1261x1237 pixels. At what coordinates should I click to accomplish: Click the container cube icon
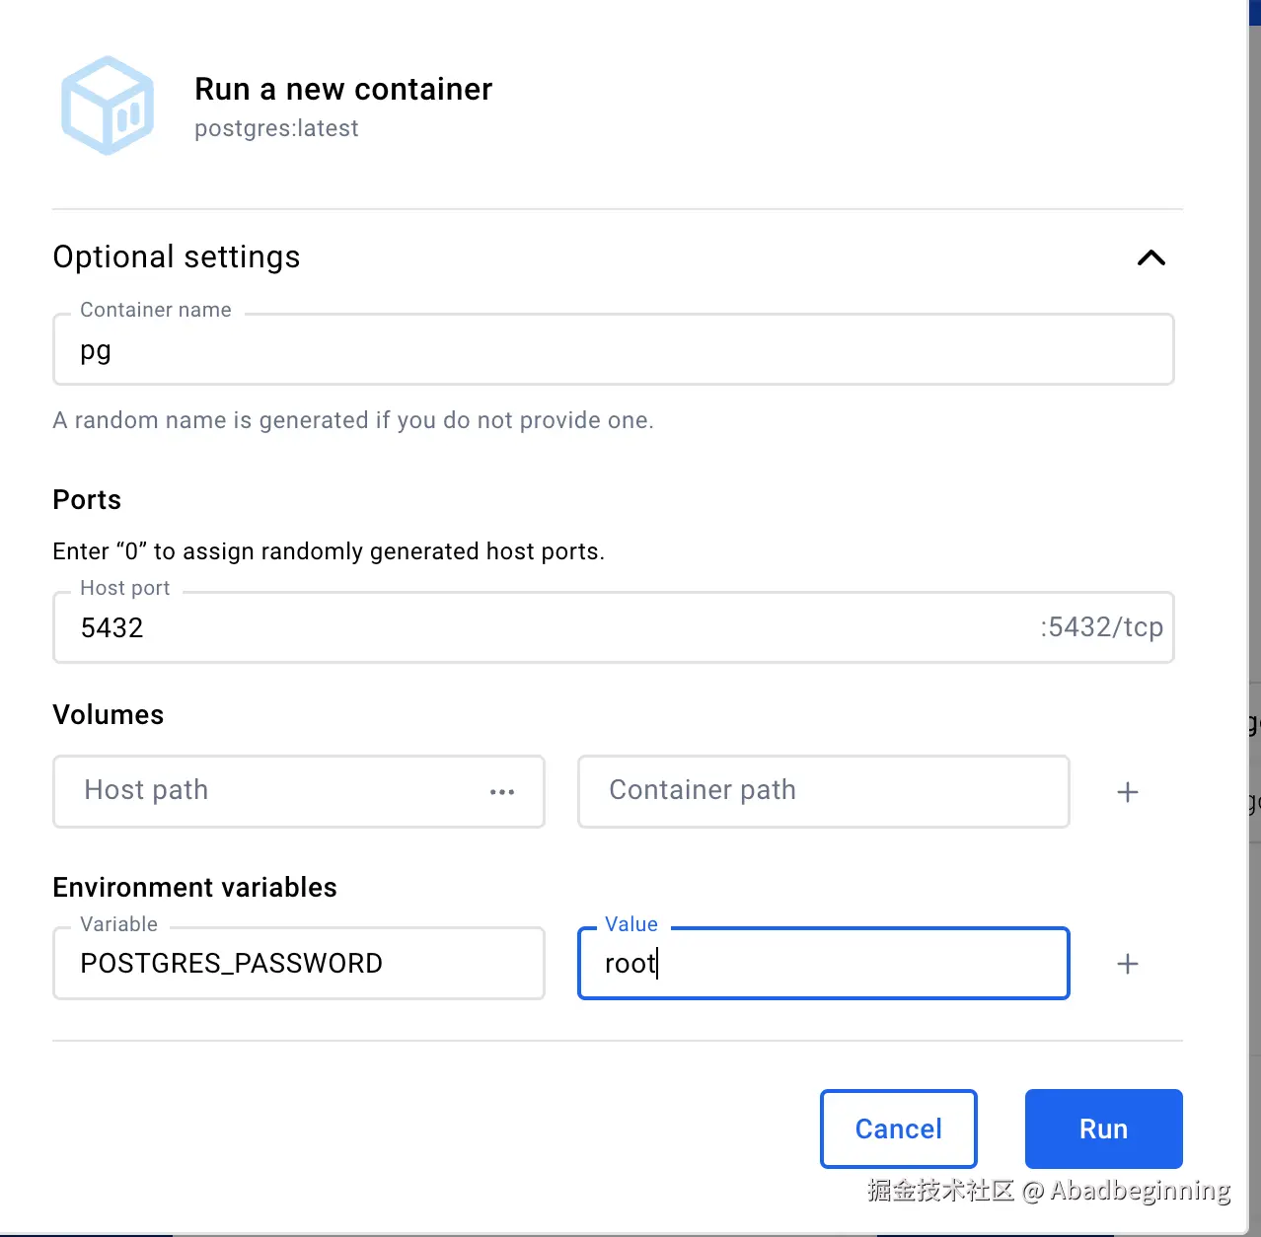click(108, 106)
